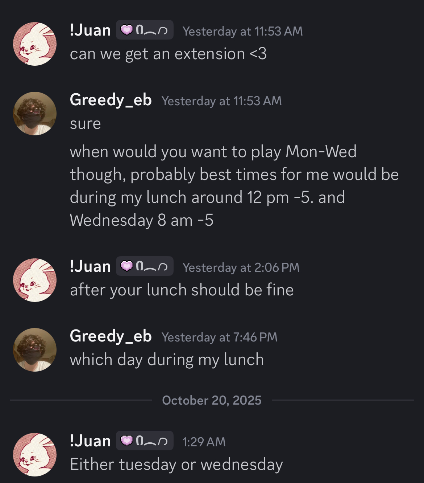Viewport: 424px width, 483px height.
Task: Click the !Juan username above "after your lunch"
Action: [90, 266]
